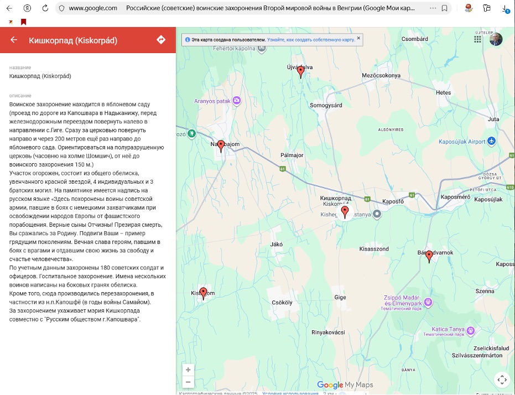Zoom out on the map
Screen dimensions: 515x395
pyautogui.click(x=188, y=382)
